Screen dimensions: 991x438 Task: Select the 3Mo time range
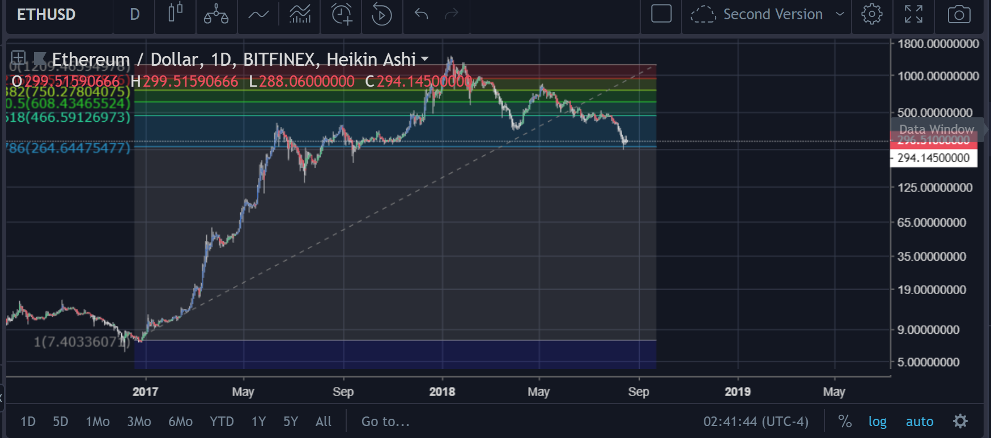(x=139, y=422)
